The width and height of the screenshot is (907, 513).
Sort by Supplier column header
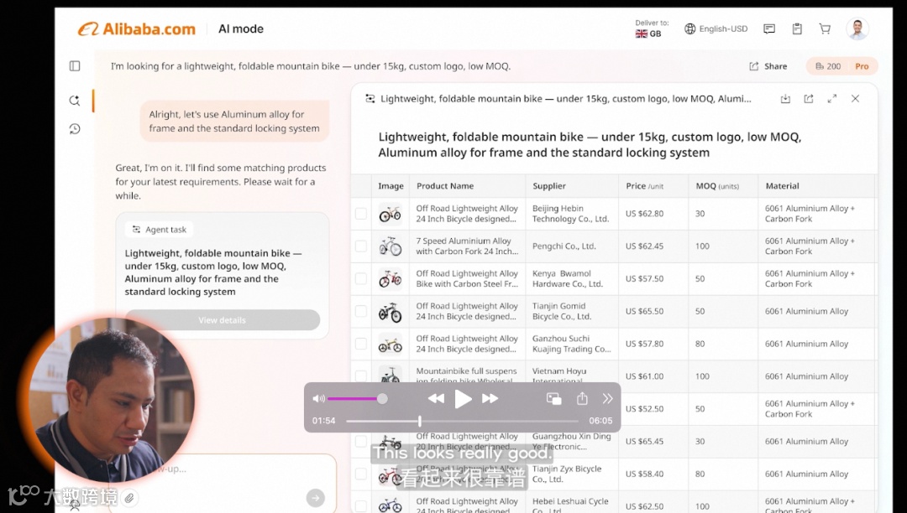click(549, 186)
